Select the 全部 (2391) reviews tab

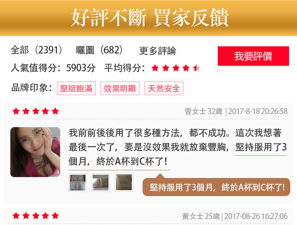tap(36, 50)
